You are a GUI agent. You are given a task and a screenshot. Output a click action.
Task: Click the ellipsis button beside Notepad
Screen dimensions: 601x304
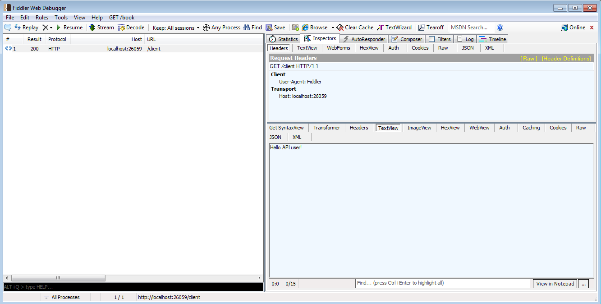(x=583, y=284)
